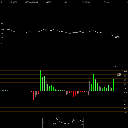128x128 pixels.
Task: Click the longest red histogram bar
Action: tap(33, 95)
